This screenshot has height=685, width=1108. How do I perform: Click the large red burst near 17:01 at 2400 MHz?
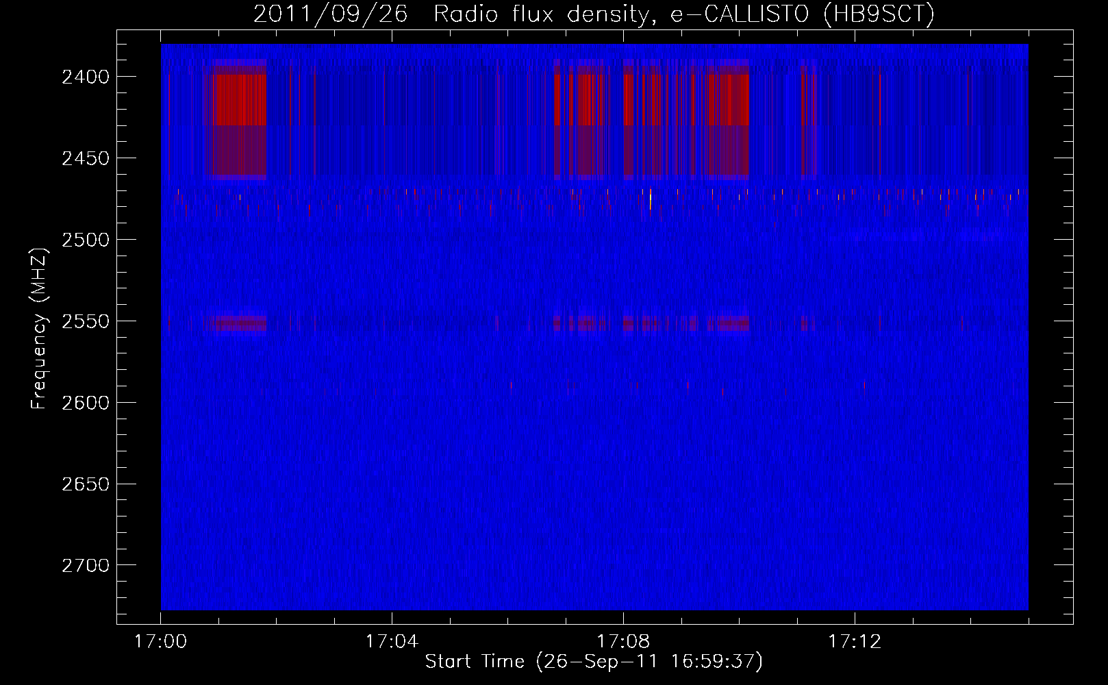coord(238,100)
